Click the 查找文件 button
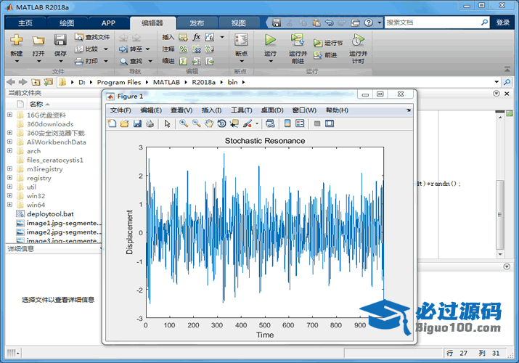The width and height of the screenshot is (519, 363). click(92, 36)
